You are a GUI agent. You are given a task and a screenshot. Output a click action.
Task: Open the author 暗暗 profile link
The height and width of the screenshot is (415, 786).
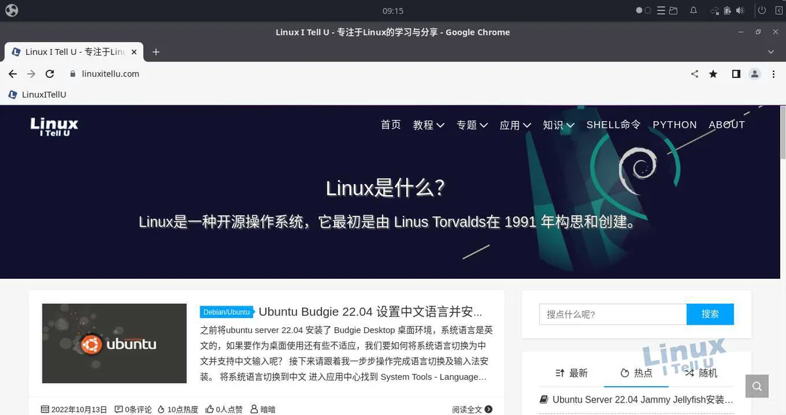tap(263, 409)
